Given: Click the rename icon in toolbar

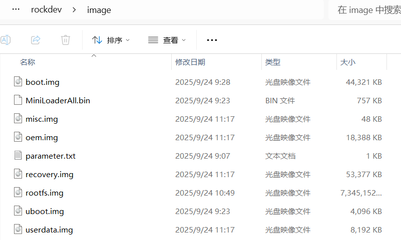Looking at the screenshot, I should click(x=6, y=40).
